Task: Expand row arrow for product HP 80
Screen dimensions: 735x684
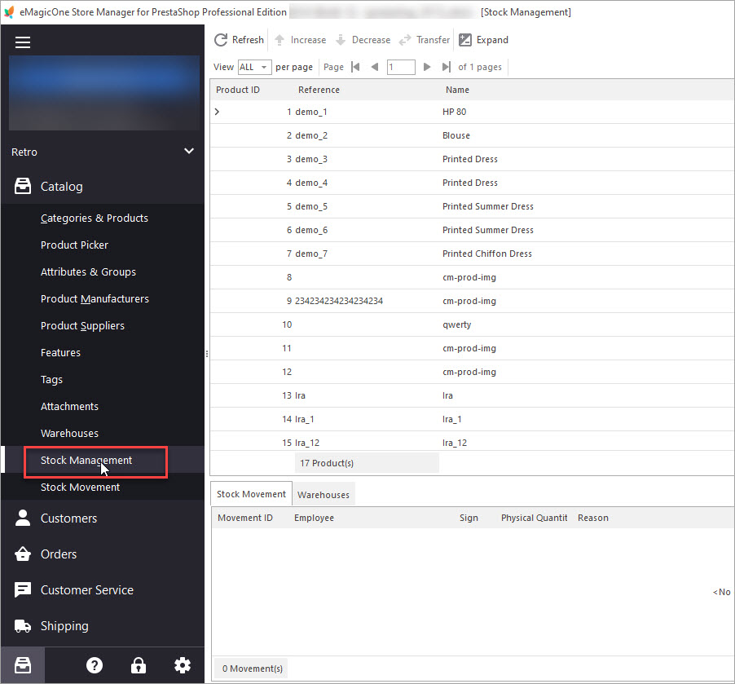Action: (x=217, y=112)
